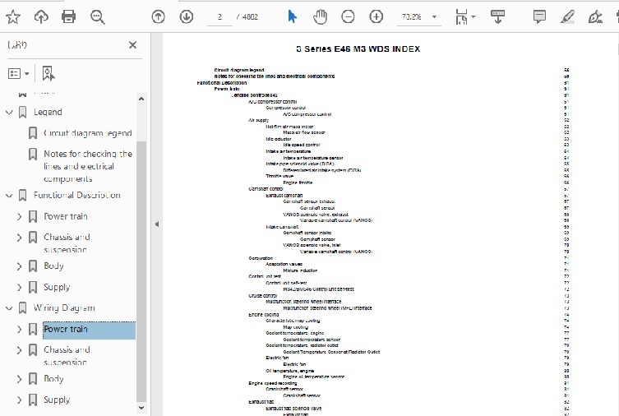Viewport: 619px width, 416px height.
Task: Expand Chassis and suspension under Wiring Diagram
Action: (19, 350)
